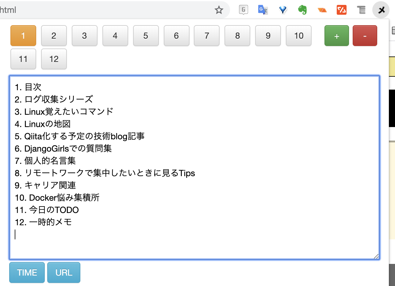Image resolution: width=395 pixels, height=286 pixels.
Task: Select the highlighted memo tab 1
Action: (23, 36)
